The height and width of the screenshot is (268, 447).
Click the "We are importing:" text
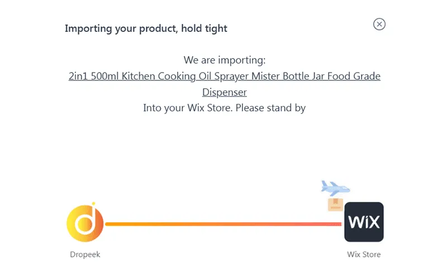click(224, 60)
